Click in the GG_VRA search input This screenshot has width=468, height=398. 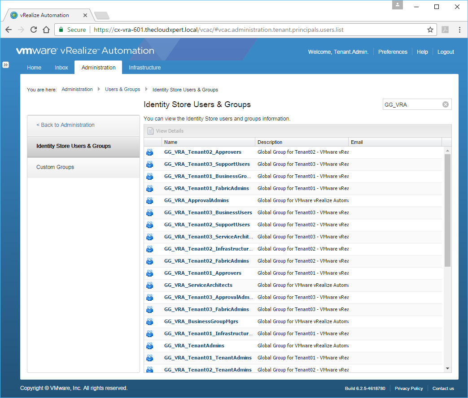[x=411, y=104]
